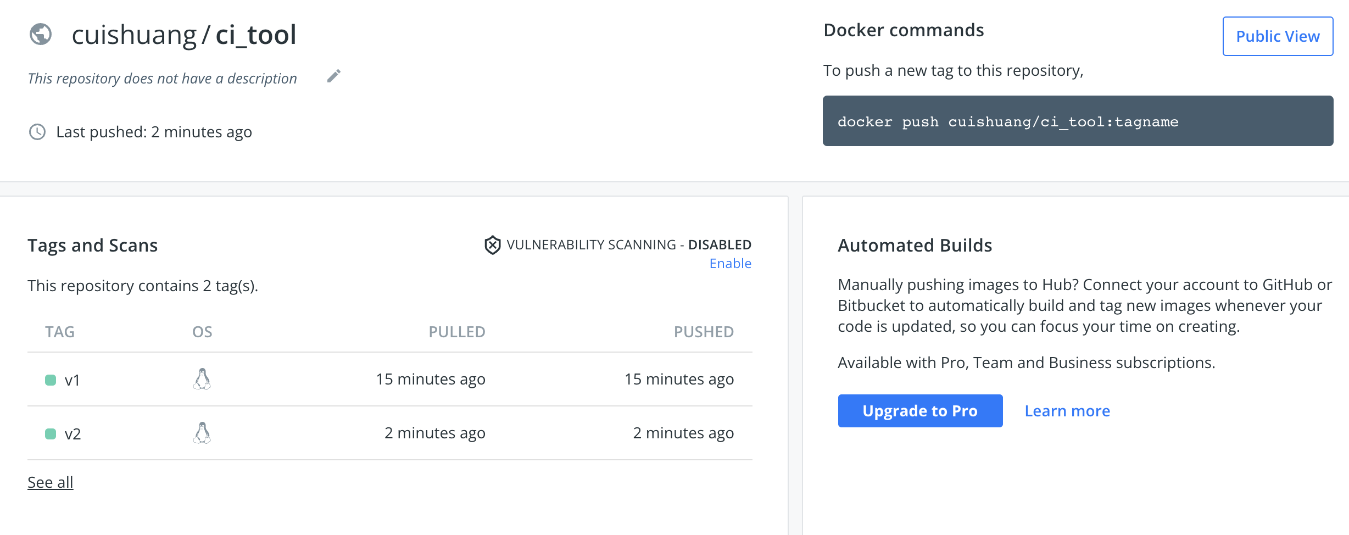Click the vulnerability scanning shield icon
The width and height of the screenshot is (1349, 535).
492,245
